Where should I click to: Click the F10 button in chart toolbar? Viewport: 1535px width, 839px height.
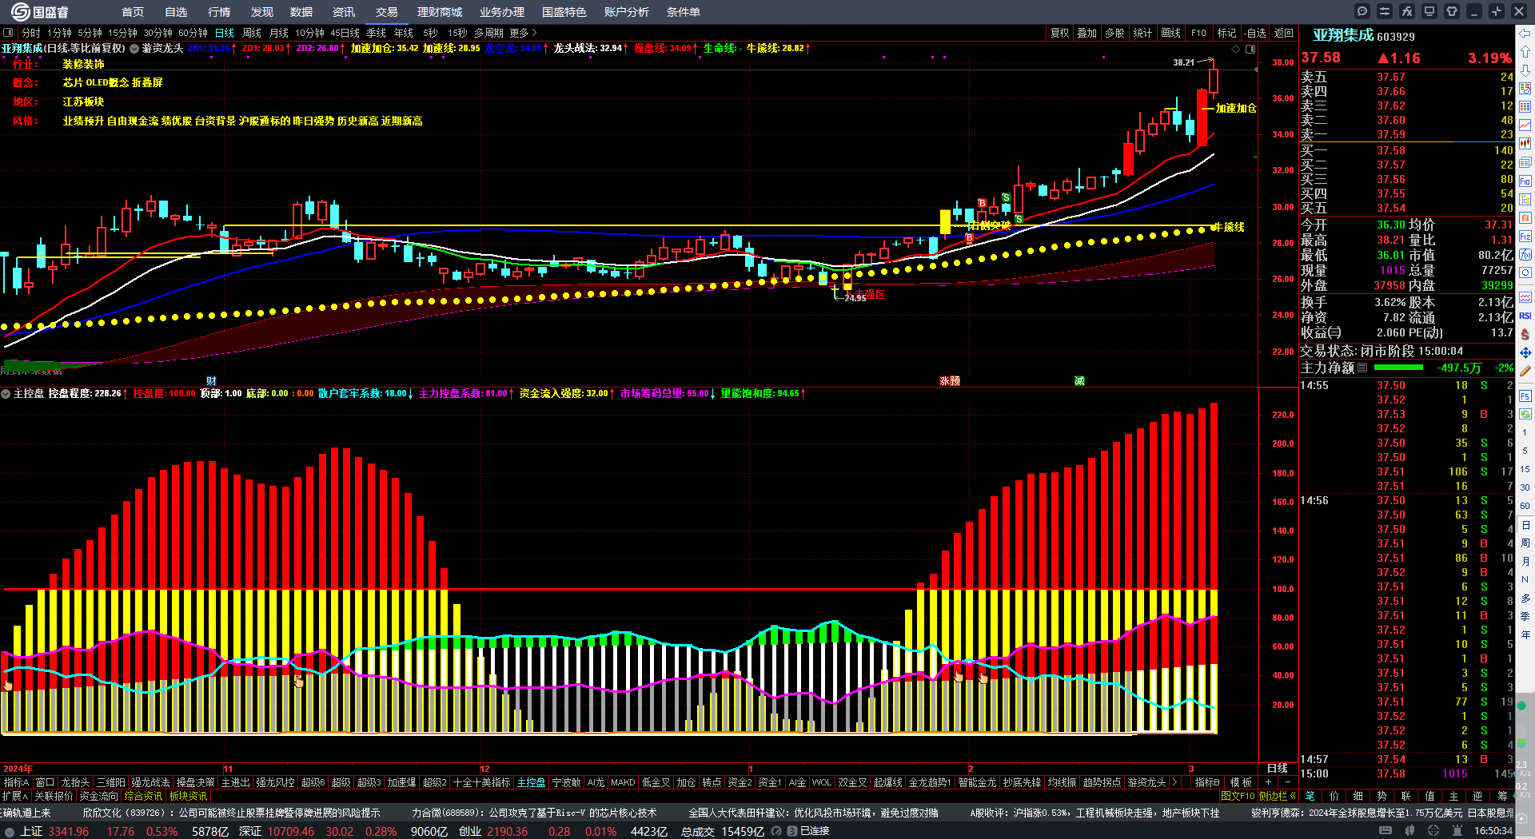(1198, 33)
